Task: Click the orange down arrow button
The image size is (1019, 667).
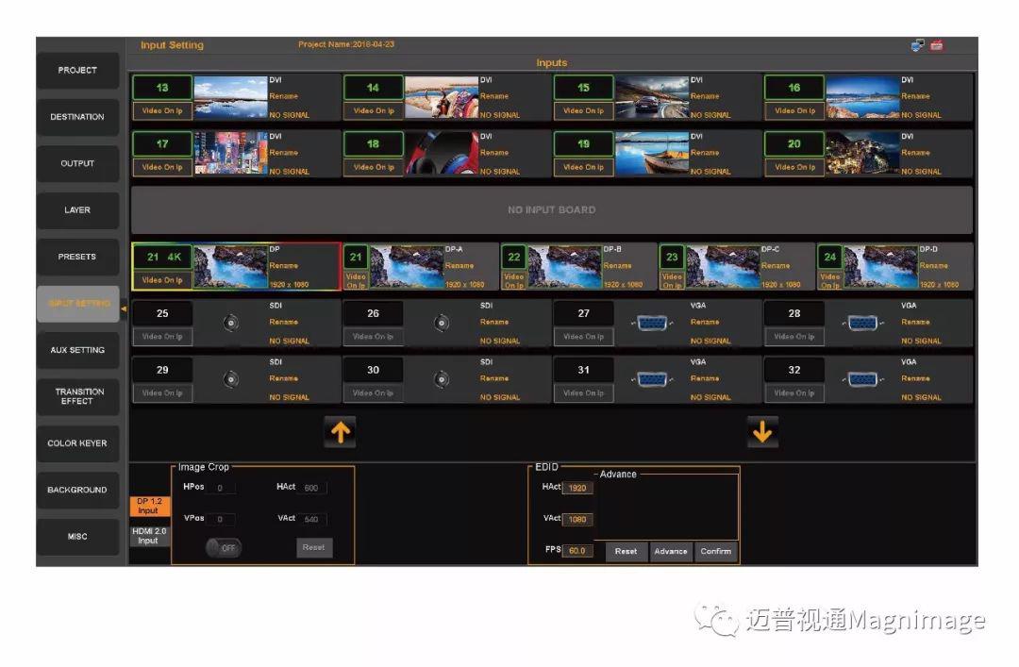Action: 761,431
